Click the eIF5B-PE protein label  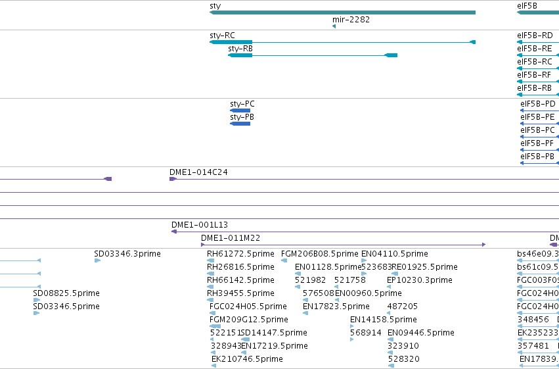click(537, 117)
